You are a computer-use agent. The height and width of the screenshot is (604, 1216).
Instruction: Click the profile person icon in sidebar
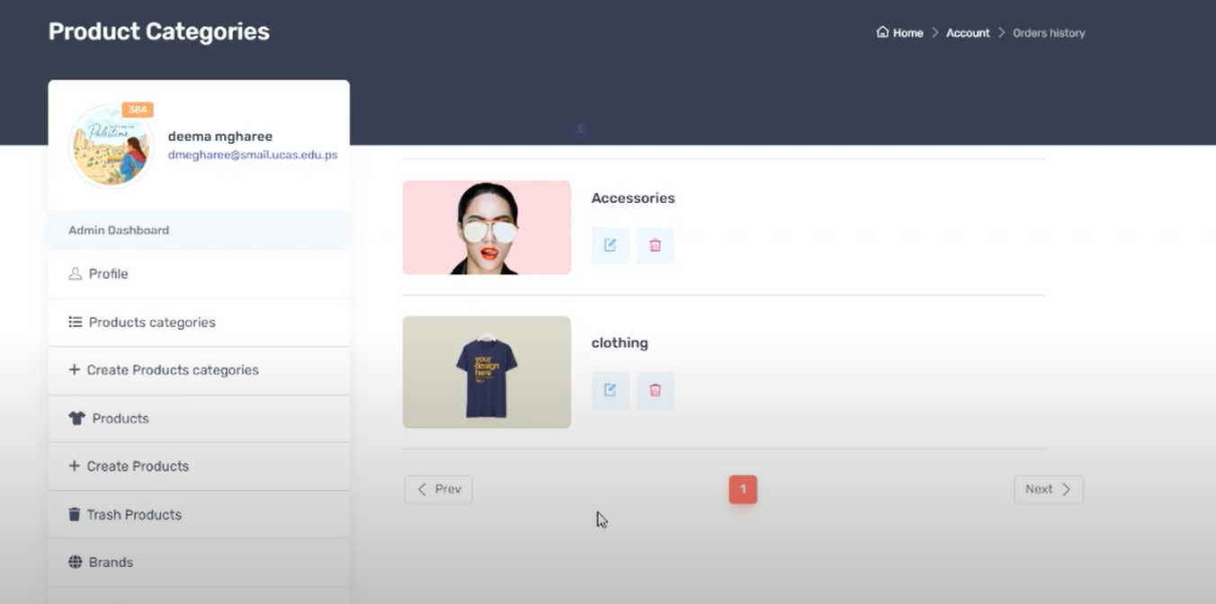76,273
